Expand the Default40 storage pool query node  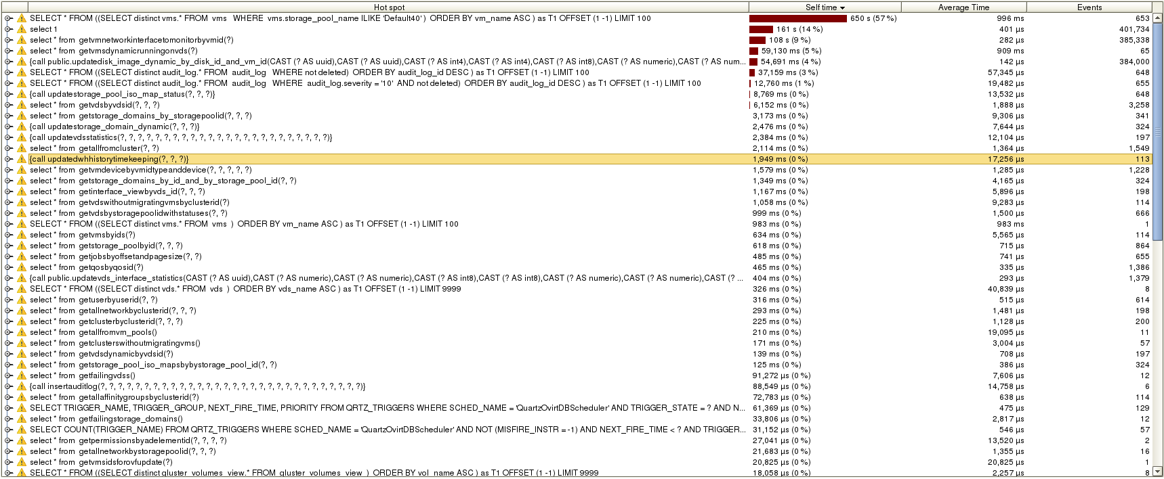click(8, 18)
